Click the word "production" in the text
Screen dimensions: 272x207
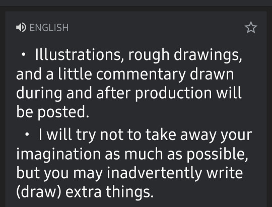(173, 93)
